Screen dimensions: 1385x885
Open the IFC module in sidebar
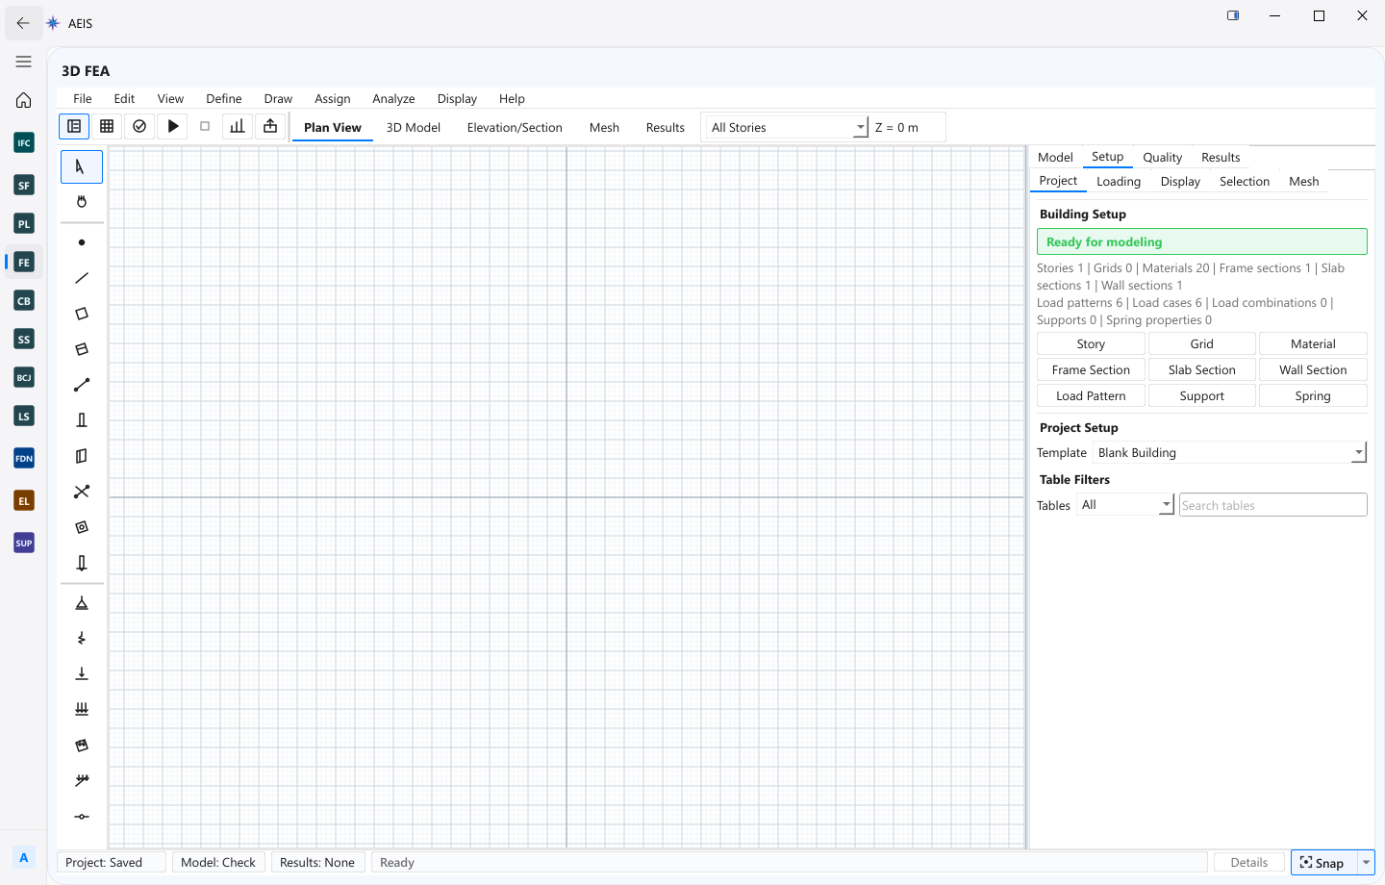click(24, 142)
